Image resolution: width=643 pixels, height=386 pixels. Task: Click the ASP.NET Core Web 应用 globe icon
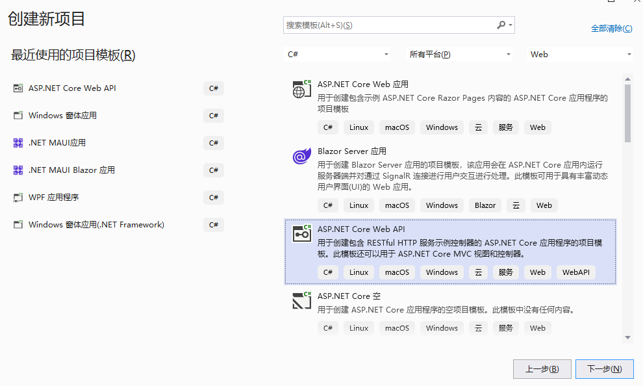[301, 89]
